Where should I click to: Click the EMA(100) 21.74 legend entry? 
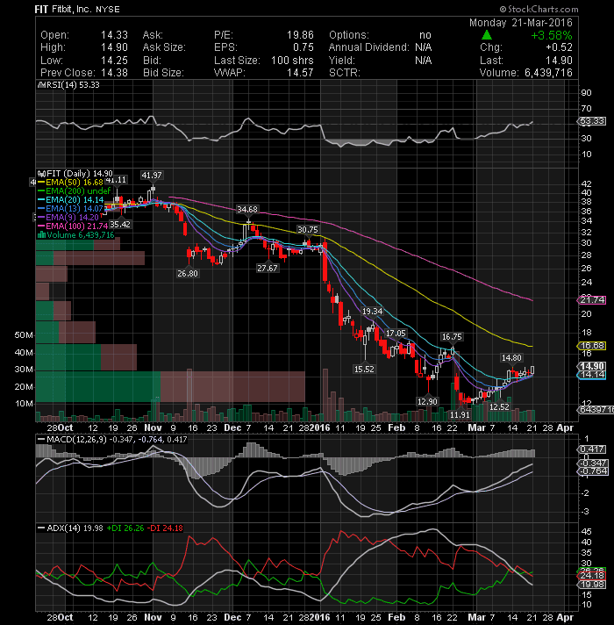point(73,226)
